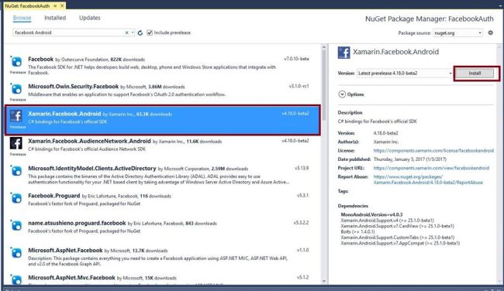504x291 pixels.
Task: Select the Xamarin.Facebook.AudienceNetwork.Android package row
Action: [x=162, y=147]
